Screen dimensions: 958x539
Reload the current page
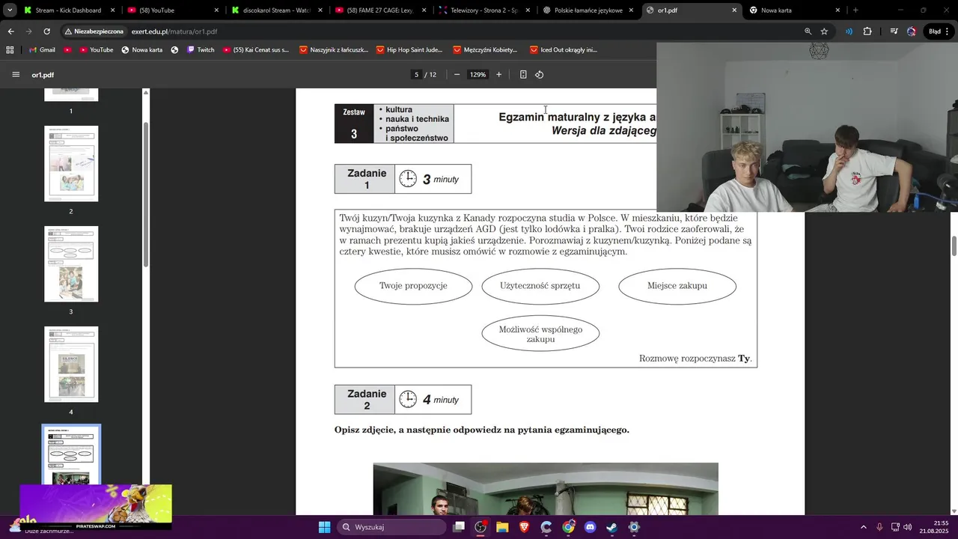coord(46,31)
